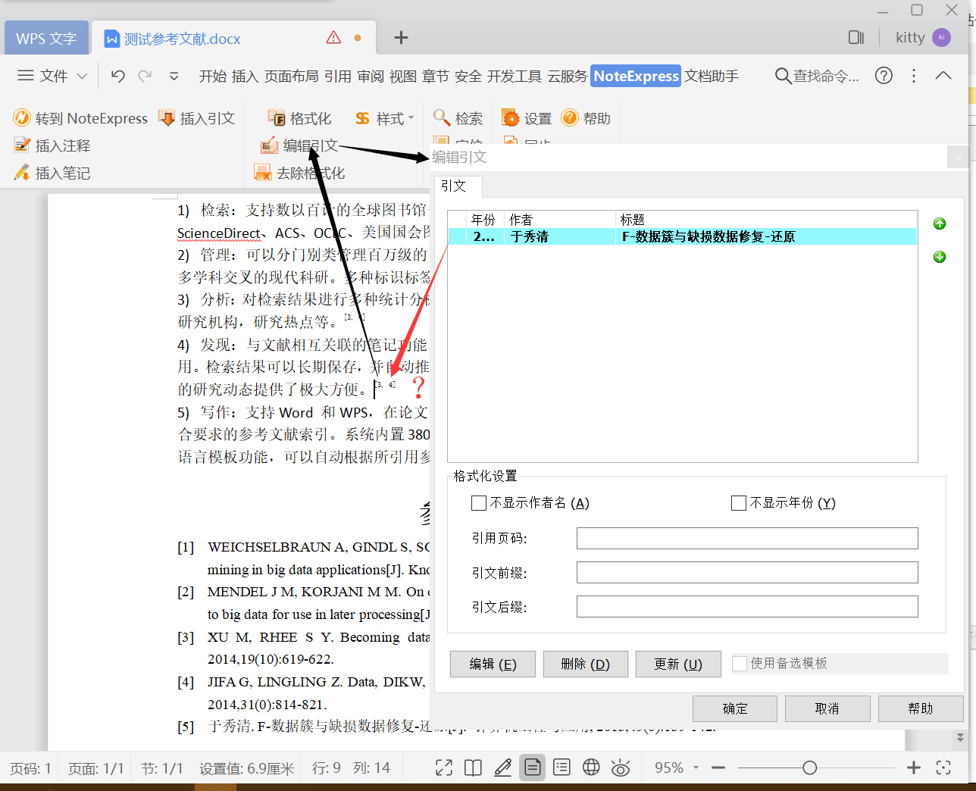Click fit-to-page icon at status bar end
976x791 pixels.
click(943, 768)
